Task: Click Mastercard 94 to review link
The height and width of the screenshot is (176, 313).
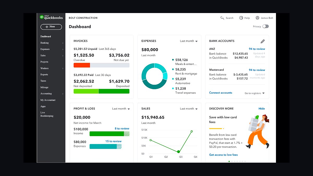Action: point(257,70)
